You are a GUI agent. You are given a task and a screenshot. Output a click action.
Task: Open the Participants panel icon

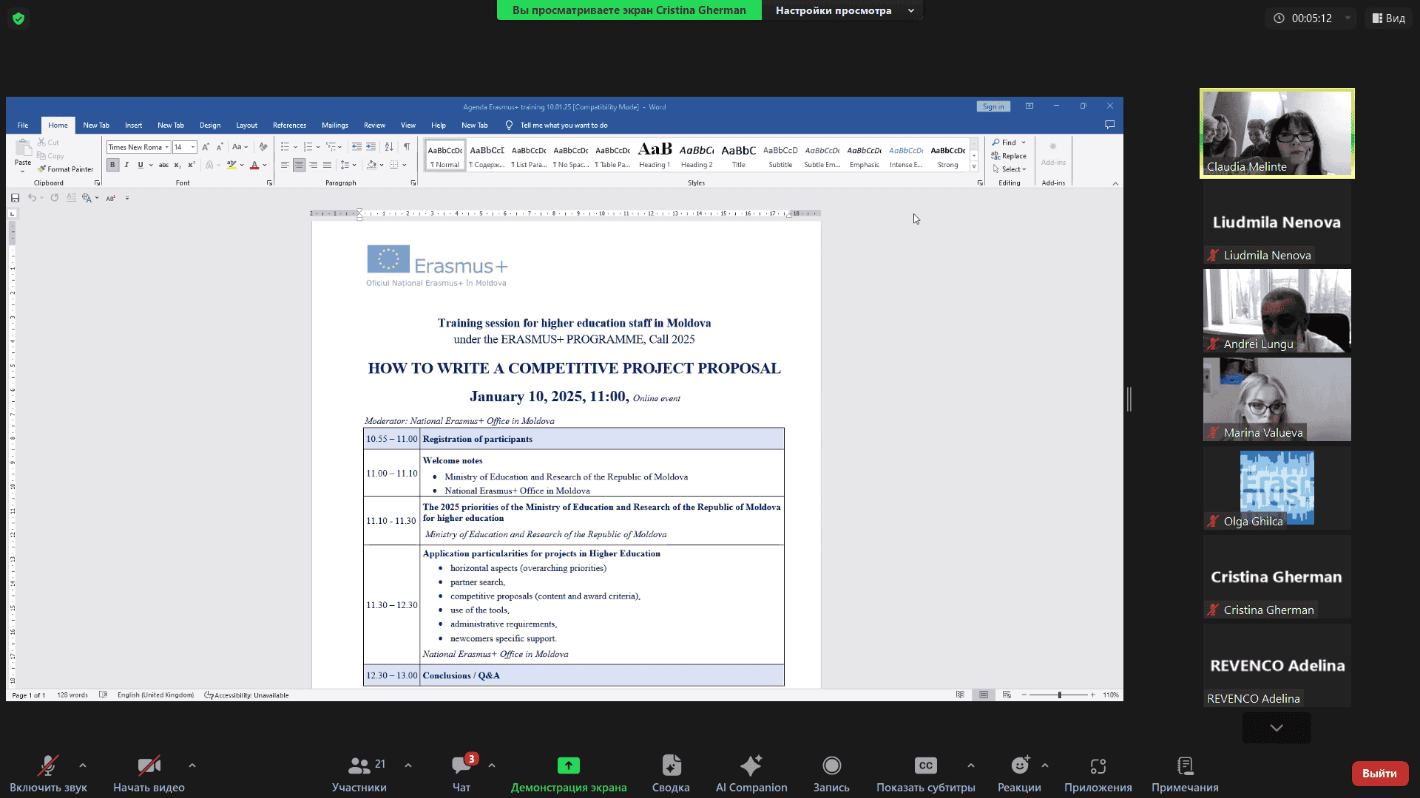(x=359, y=766)
